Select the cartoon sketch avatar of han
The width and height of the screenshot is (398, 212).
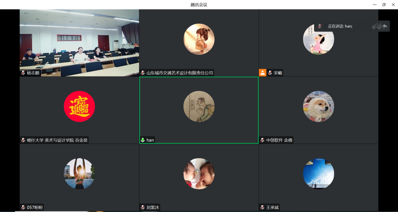tap(199, 106)
